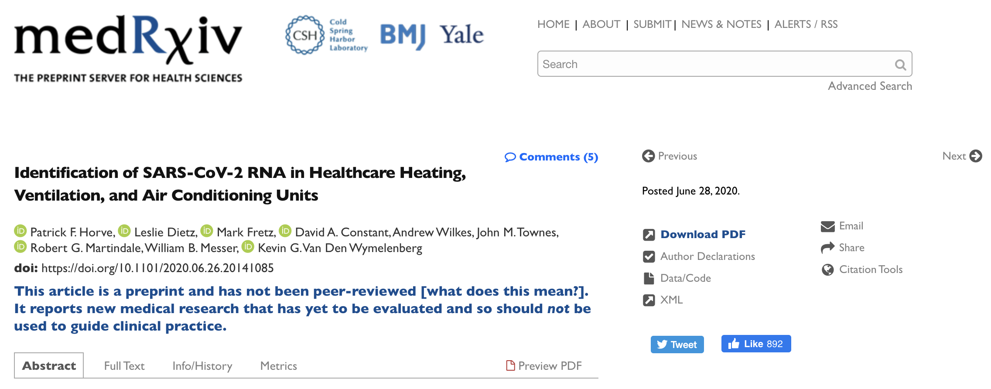The image size is (991, 389).
Task: Click the search magnifier icon
Action: [x=900, y=65]
